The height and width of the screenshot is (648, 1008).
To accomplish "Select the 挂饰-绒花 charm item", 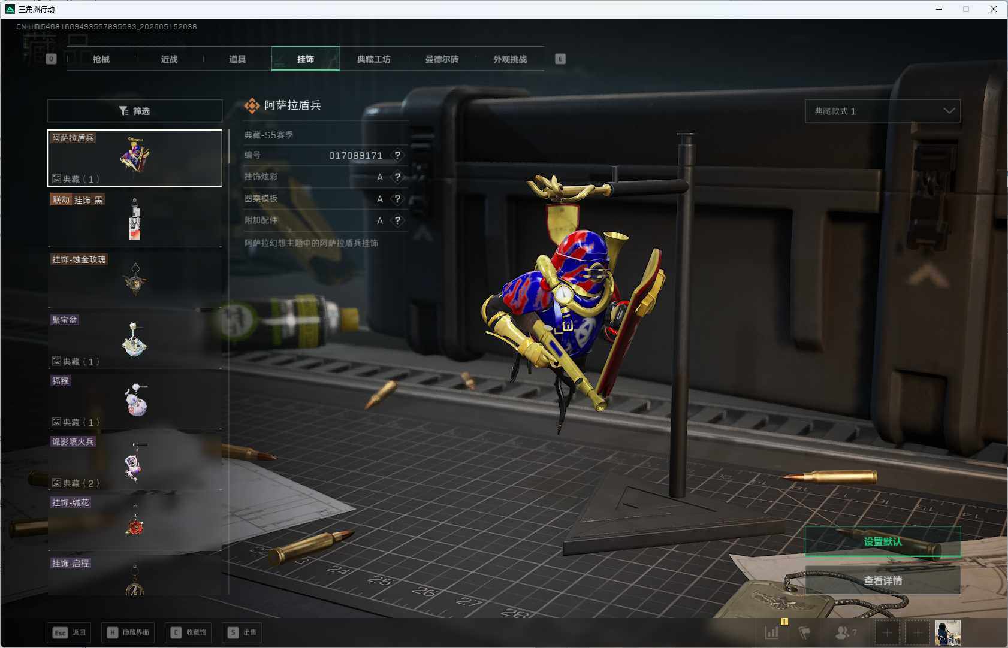I will 135,523.
